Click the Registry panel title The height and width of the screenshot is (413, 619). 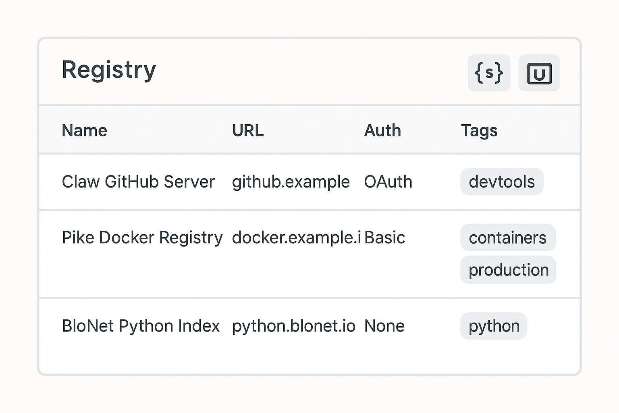(x=109, y=70)
